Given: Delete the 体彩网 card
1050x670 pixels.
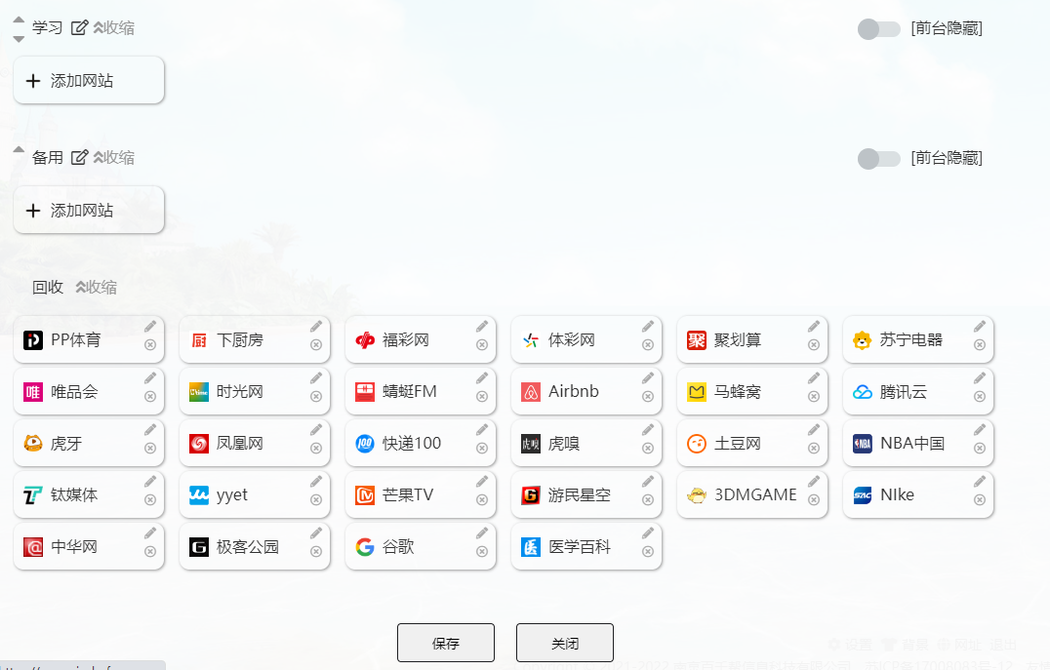Looking at the screenshot, I should point(648,344).
